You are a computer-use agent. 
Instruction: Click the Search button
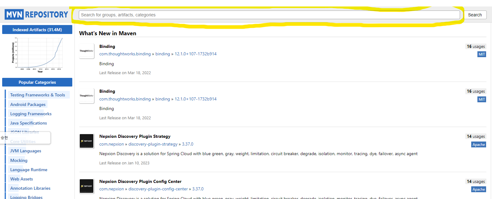[475, 15]
